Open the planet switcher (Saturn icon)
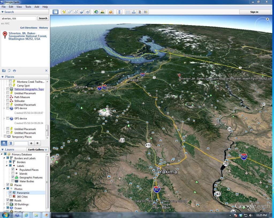Viewport: 274px width, 218px height. [111, 12]
